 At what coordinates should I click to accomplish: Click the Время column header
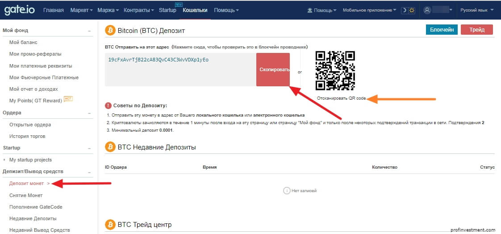point(209,167)
